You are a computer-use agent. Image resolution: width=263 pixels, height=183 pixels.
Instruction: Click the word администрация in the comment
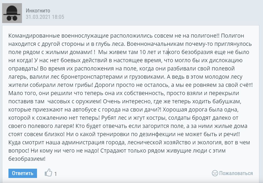(x=97, y=143)
